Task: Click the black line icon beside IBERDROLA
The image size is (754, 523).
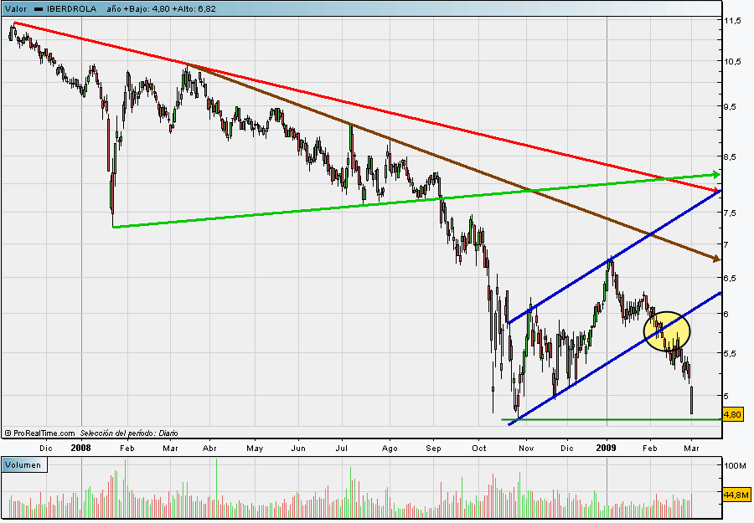Action: pyautogui.click(x=39, y=9)
